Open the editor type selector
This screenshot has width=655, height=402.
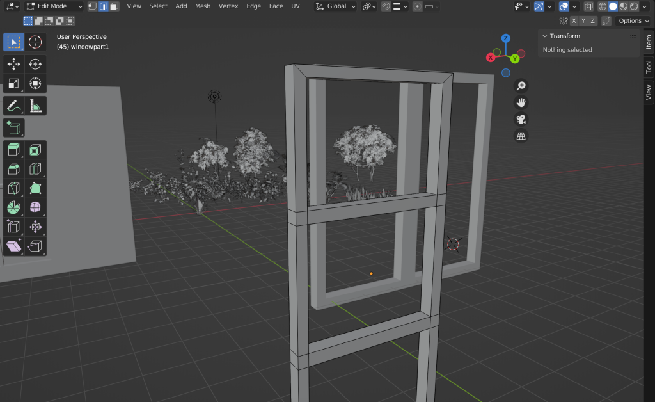[x=12, y=6]
